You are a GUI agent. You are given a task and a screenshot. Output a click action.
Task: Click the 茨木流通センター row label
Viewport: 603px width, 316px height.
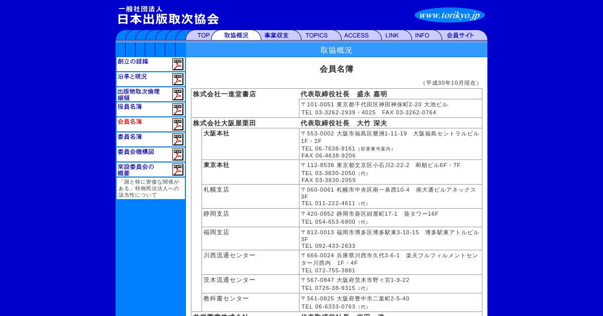(x=229, y=280)
